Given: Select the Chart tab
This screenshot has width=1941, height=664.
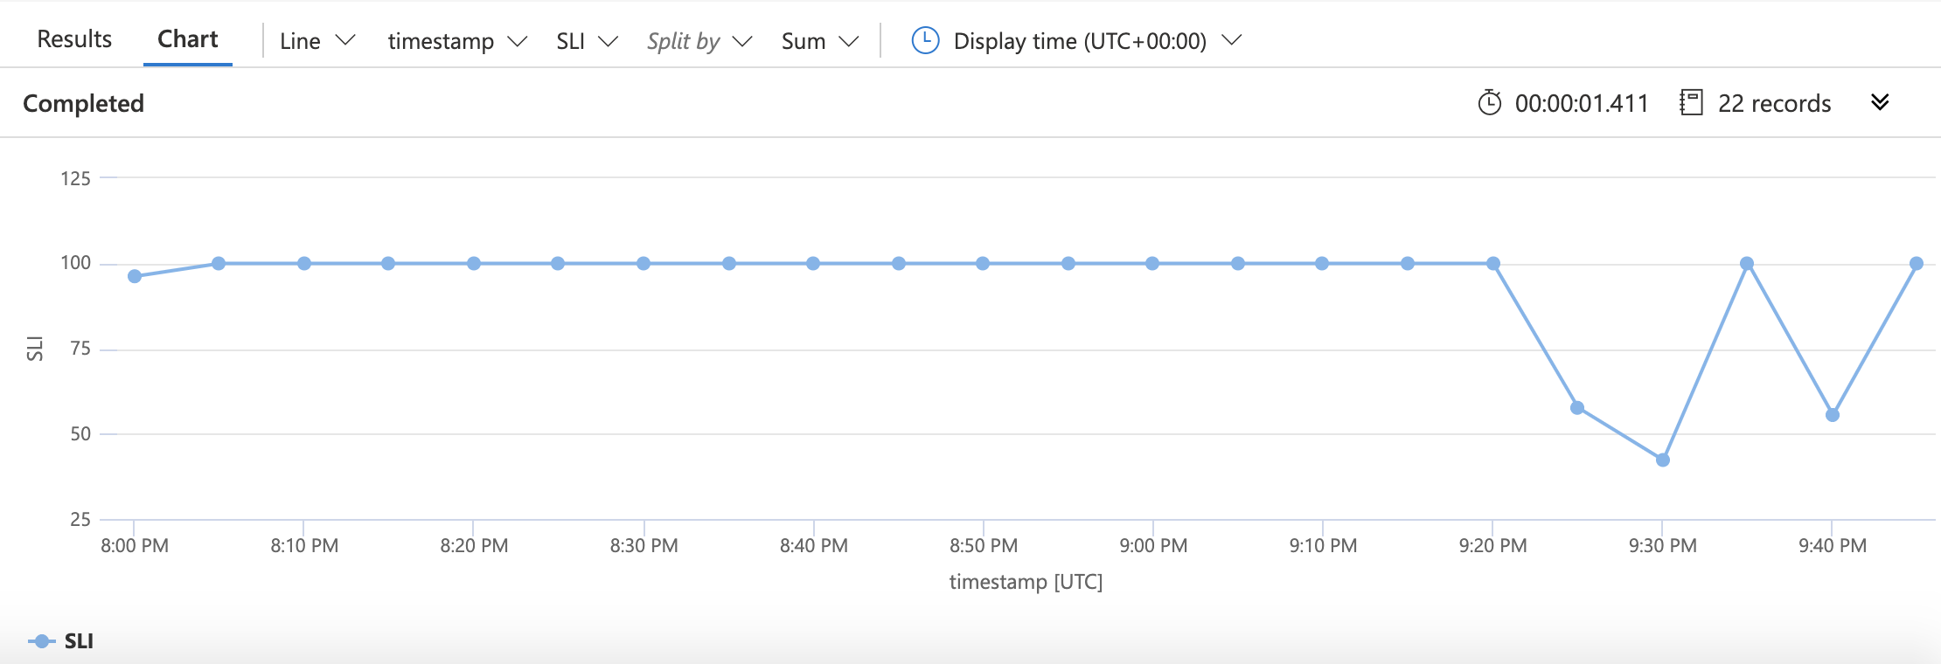Looking at the screenshot, I should (x=188, y=39).
